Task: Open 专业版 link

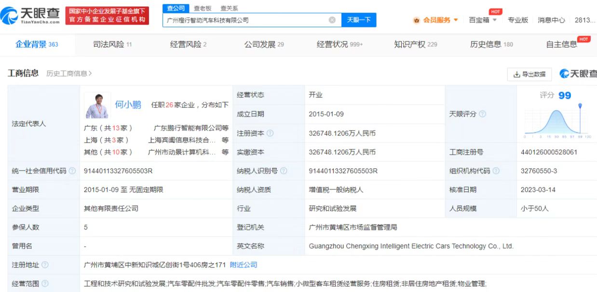Action: (x=518, y=20)
